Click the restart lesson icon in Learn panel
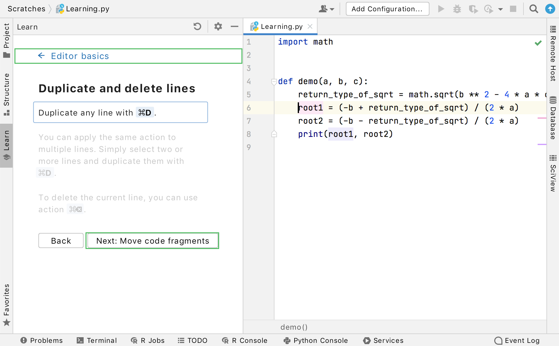 197,27
